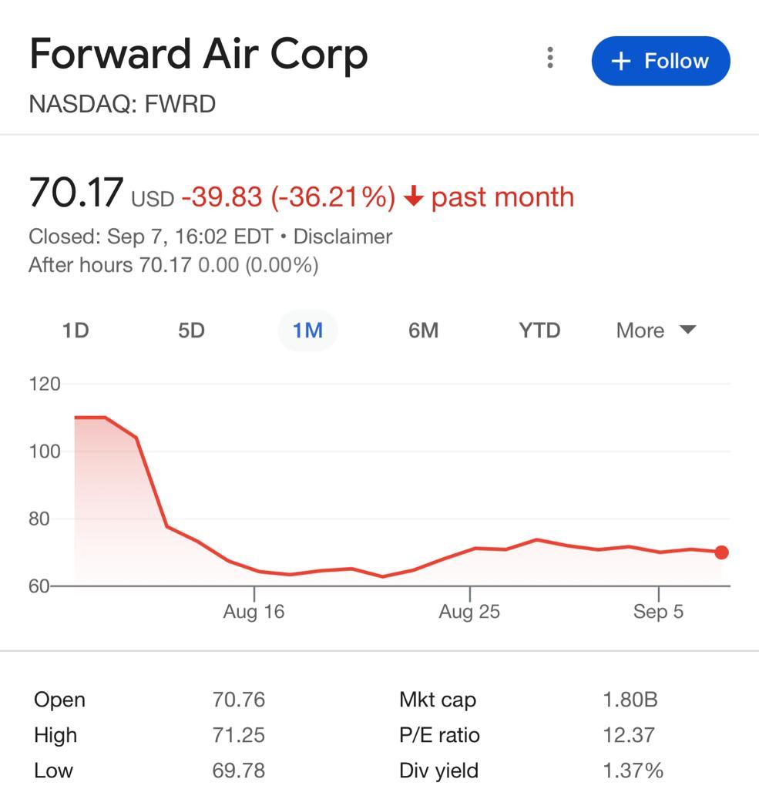Screen dimensions: 759x789
Task: Click the plus icon on Follow button
Action: click(x=620, y=62)
